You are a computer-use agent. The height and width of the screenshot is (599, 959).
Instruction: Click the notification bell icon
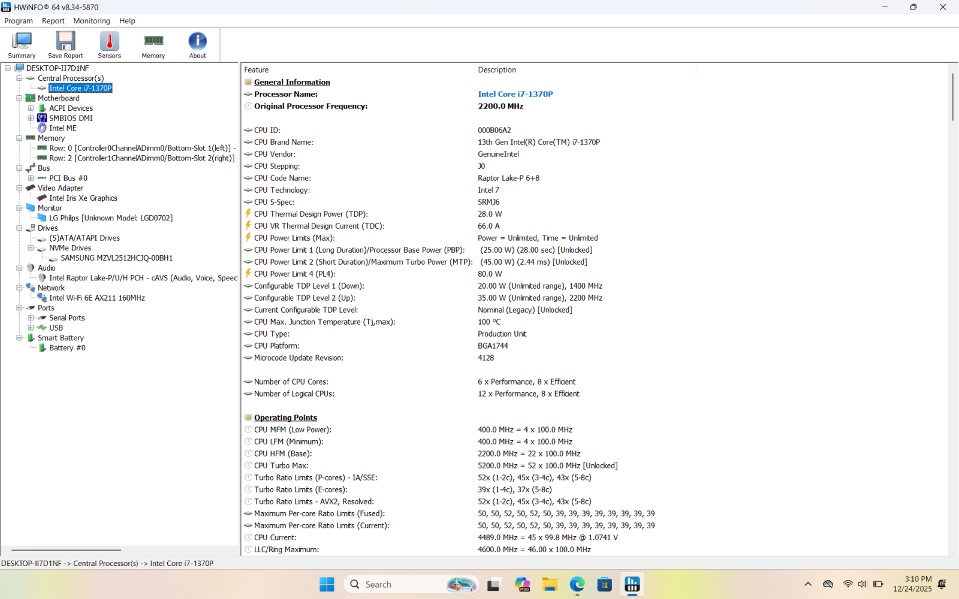coord(942,584)
